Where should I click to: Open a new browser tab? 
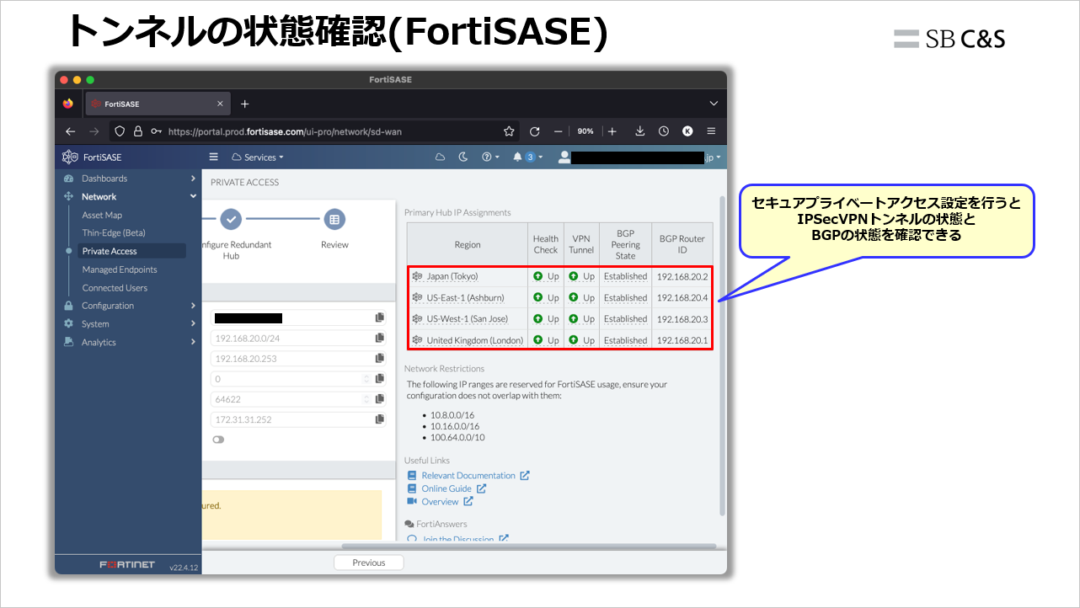tap(245, 104)
